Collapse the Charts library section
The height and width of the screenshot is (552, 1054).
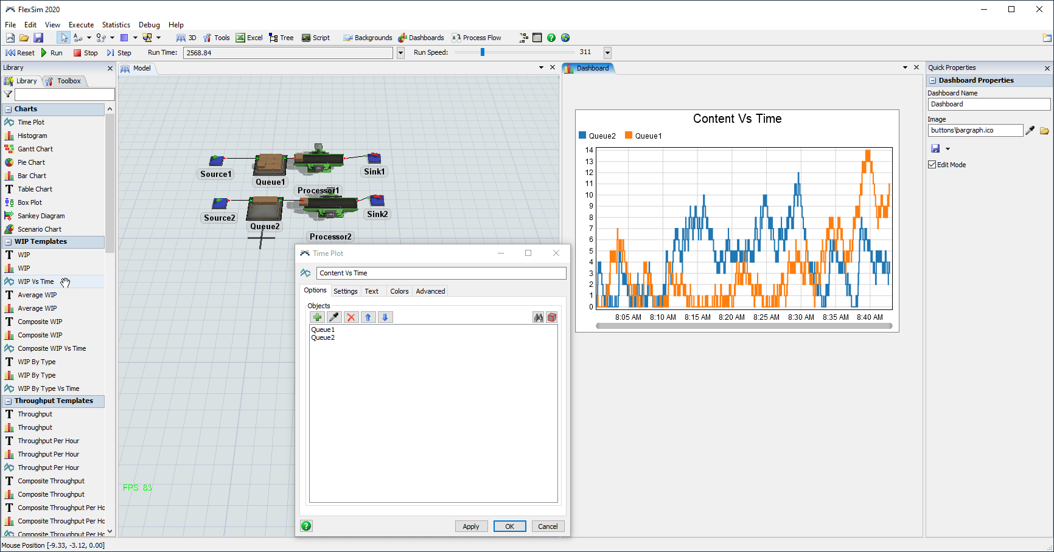pos(9,109)
